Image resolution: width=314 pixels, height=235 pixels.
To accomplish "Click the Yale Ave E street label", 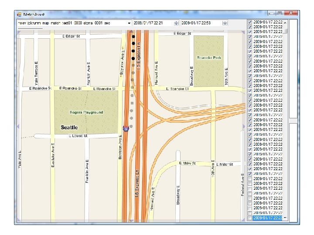I will tap(20, 159).
